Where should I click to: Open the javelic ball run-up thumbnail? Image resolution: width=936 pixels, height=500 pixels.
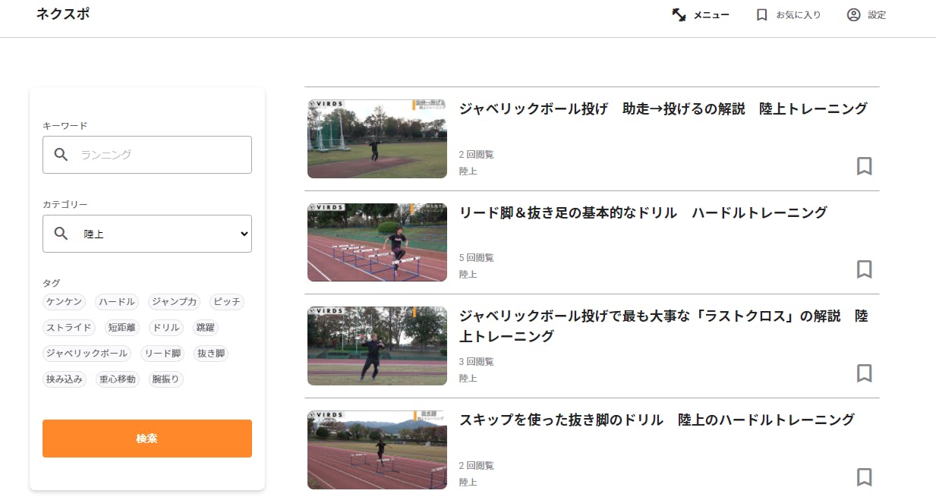[377, 139]
